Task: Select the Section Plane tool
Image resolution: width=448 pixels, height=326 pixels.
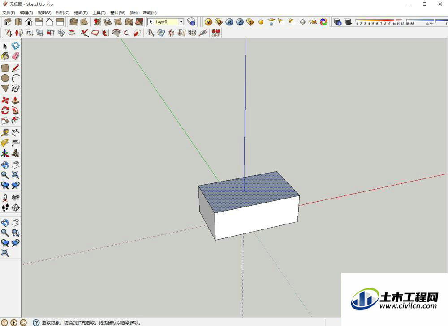Action: click(15, 207)
